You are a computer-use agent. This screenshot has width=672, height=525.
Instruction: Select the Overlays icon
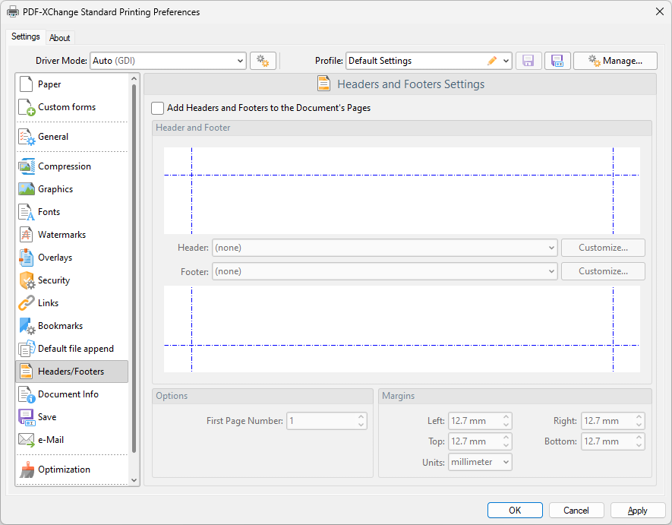point(26,258)
